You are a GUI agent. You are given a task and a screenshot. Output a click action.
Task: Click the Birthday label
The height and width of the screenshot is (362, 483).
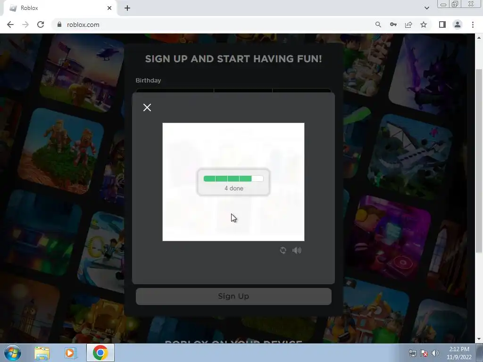[x=148, y=80]
